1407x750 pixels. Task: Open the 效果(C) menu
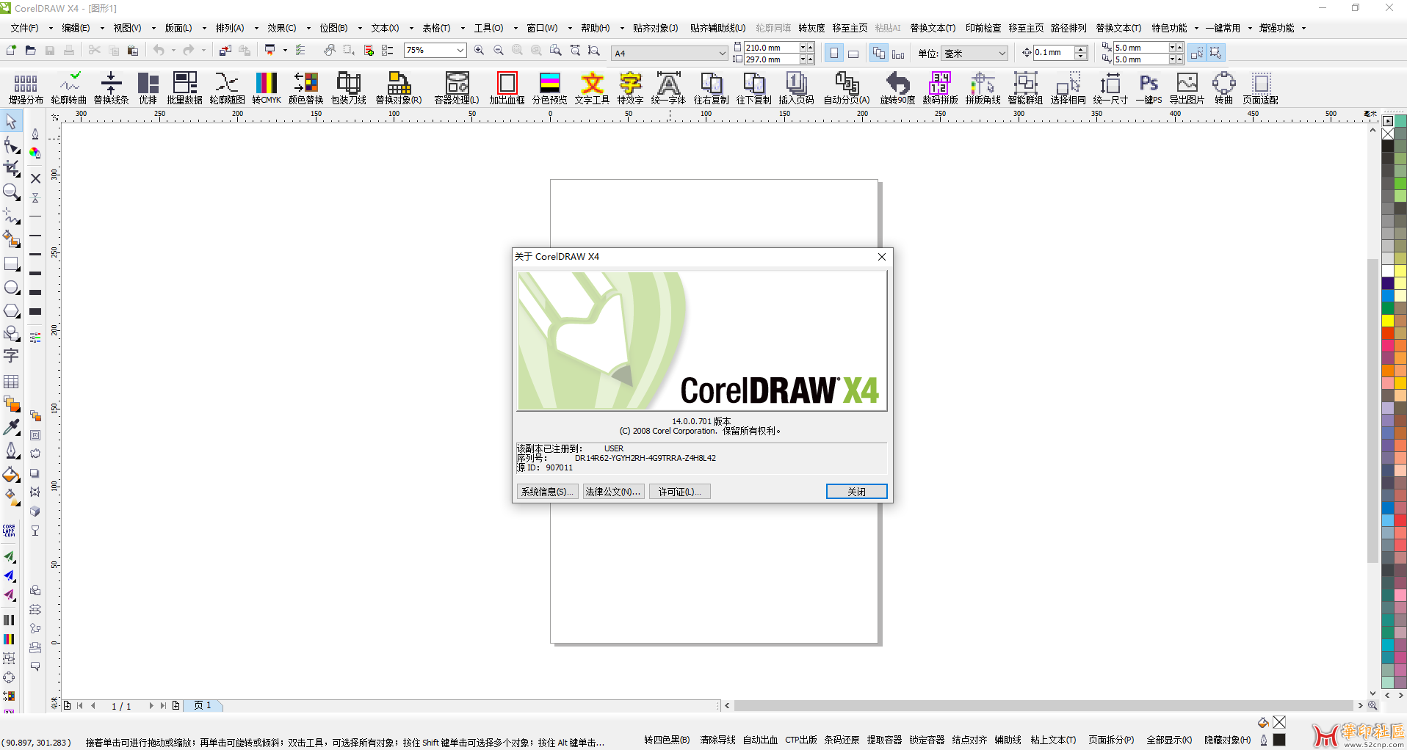281,28
